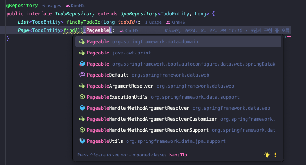Click 'Press ^Space to see non-imported classes' hint
Viewport: 306px width, 165px height.
(122, 155)
